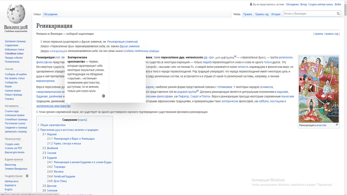347x195 pixels.
Task: Open Викисклад link
Action: coord(10,165)
